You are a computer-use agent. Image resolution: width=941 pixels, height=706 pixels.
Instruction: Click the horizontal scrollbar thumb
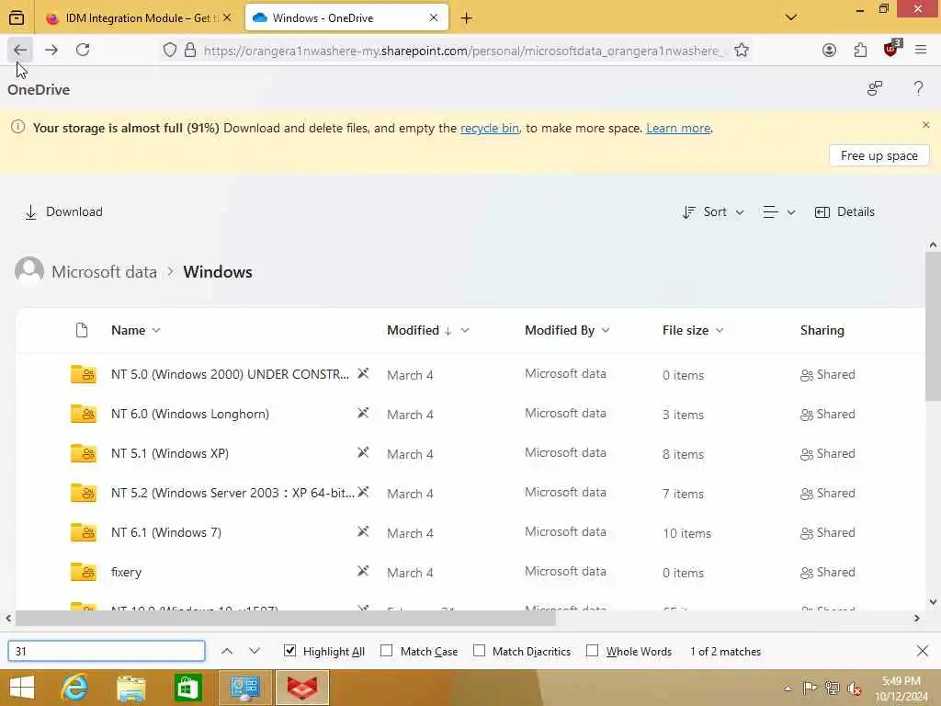point(286,618)
